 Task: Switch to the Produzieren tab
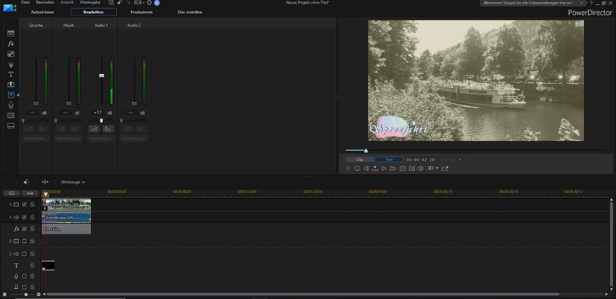point(141,12)
